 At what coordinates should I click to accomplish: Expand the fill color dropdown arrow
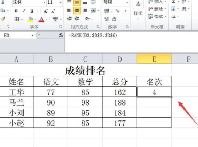[36, 19]
